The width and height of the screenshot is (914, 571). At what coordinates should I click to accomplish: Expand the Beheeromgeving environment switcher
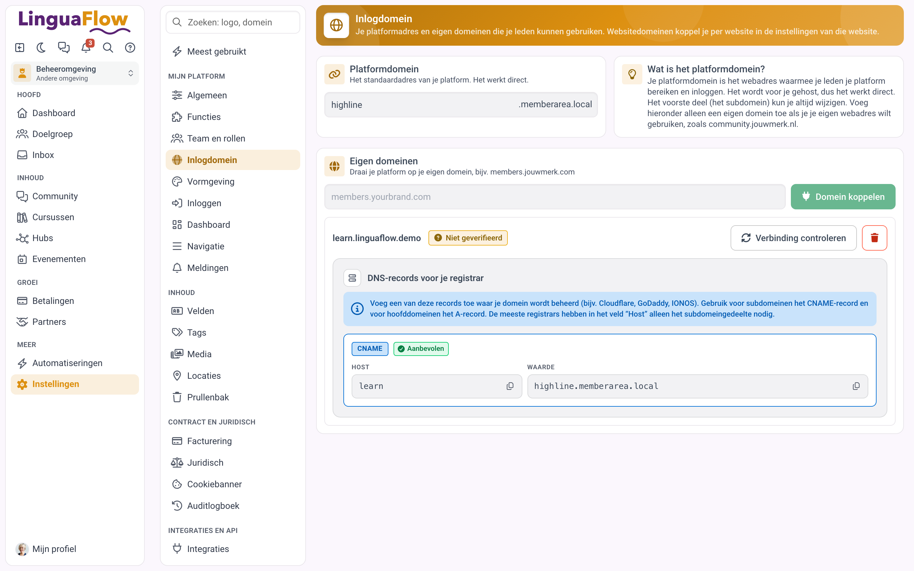pos(75,73)
